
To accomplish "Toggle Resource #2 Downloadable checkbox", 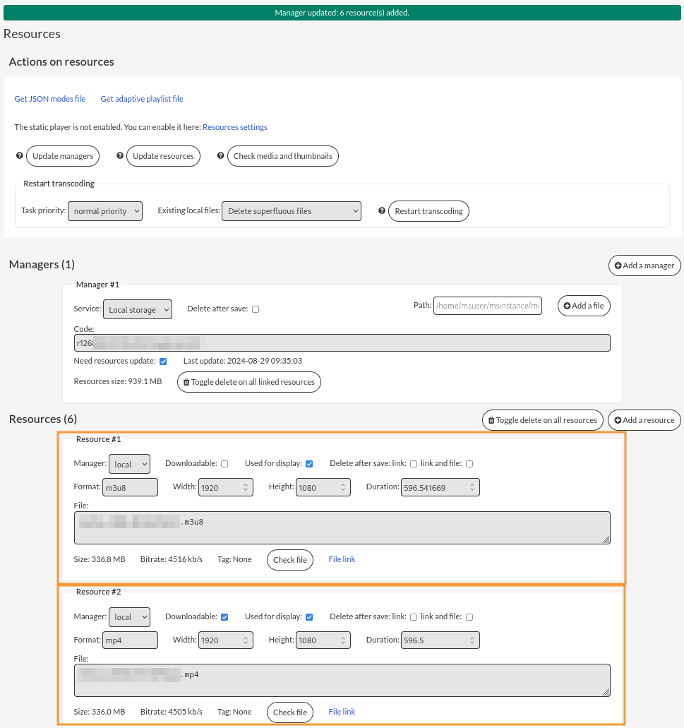I will click(x=224, y=617).
